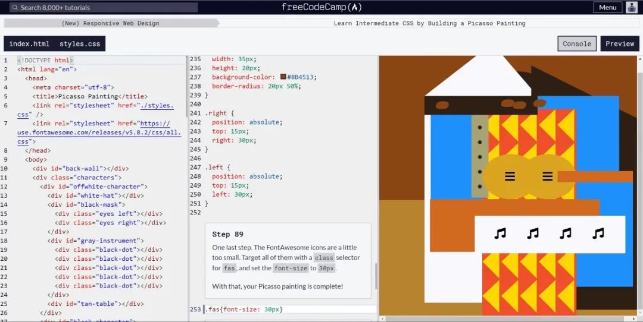The height and width of the screenshot is (322, 643).
Task: Click the freeCodeCamp flame logo
Action: (x=355, y=7)
